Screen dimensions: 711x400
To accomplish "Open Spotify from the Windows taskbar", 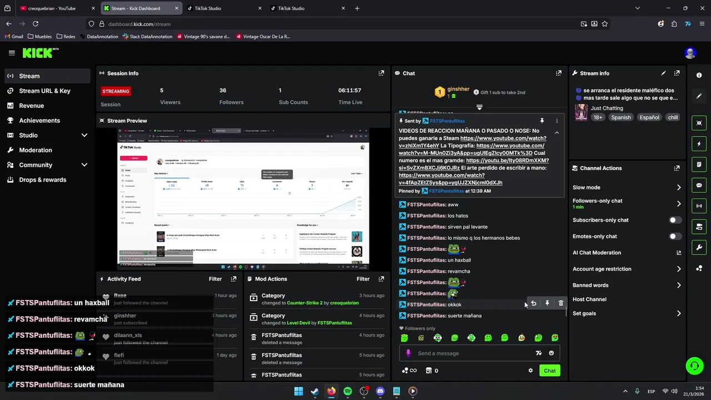I will 348,391.
